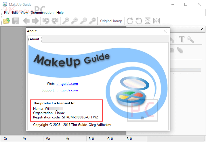Rotate image clockwise
This screenshot has width=206, height=142.
point(130,21)
